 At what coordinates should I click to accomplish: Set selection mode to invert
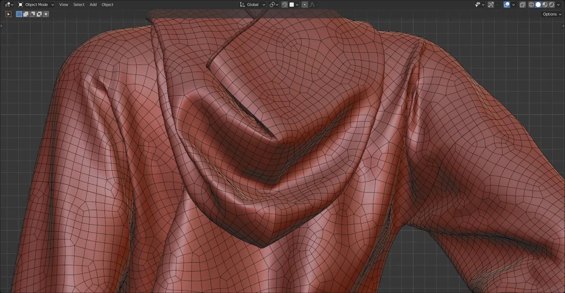pos(39,14)
